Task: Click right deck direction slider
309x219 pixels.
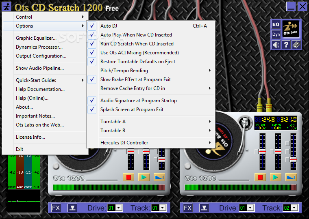Action: tap(294, 152)
